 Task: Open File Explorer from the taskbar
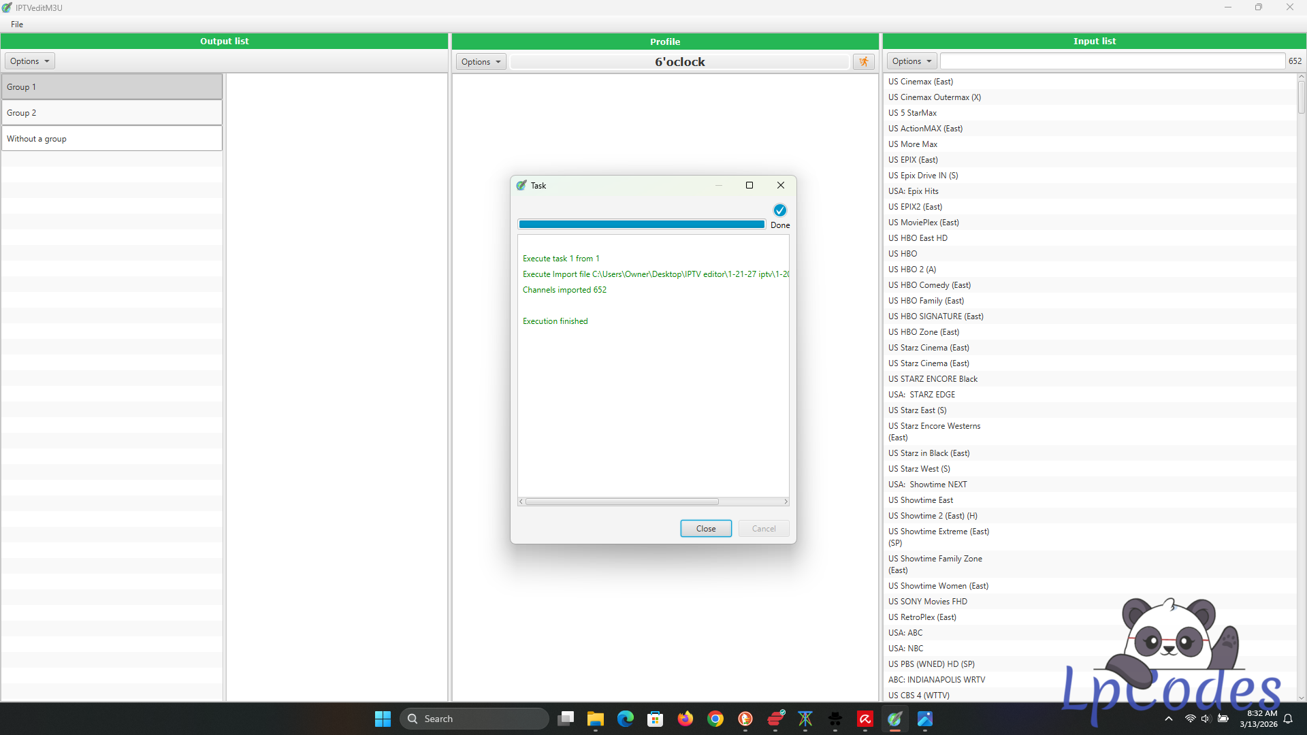[596, 719]
